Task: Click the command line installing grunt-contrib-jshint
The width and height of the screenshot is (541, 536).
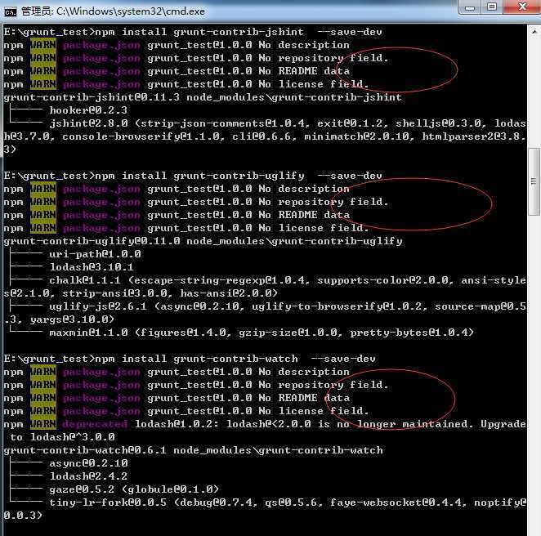Action: coord(193,32)
